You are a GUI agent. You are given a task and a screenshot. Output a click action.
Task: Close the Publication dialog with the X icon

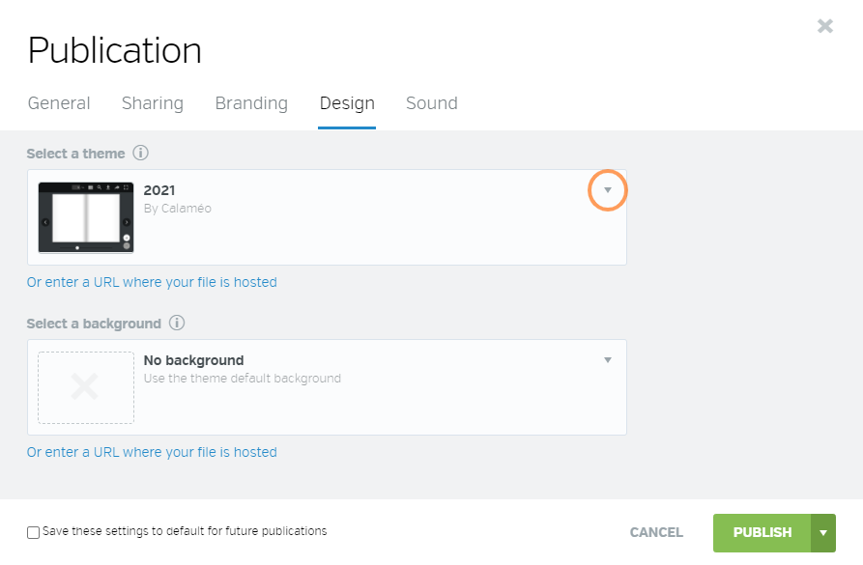[x=825, y=26]
